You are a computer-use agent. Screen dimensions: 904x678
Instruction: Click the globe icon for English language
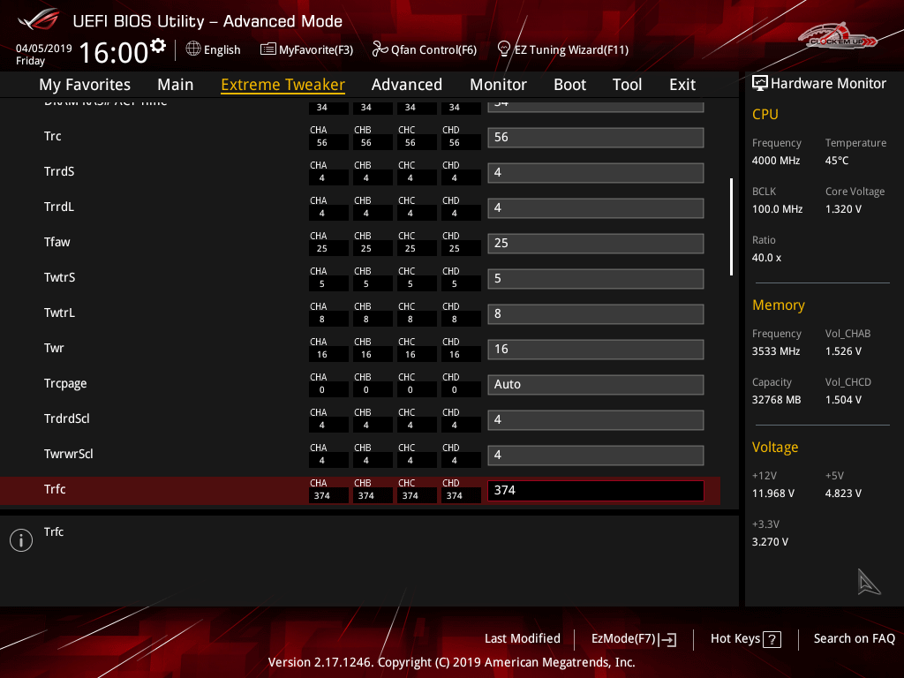coord(193,49)
